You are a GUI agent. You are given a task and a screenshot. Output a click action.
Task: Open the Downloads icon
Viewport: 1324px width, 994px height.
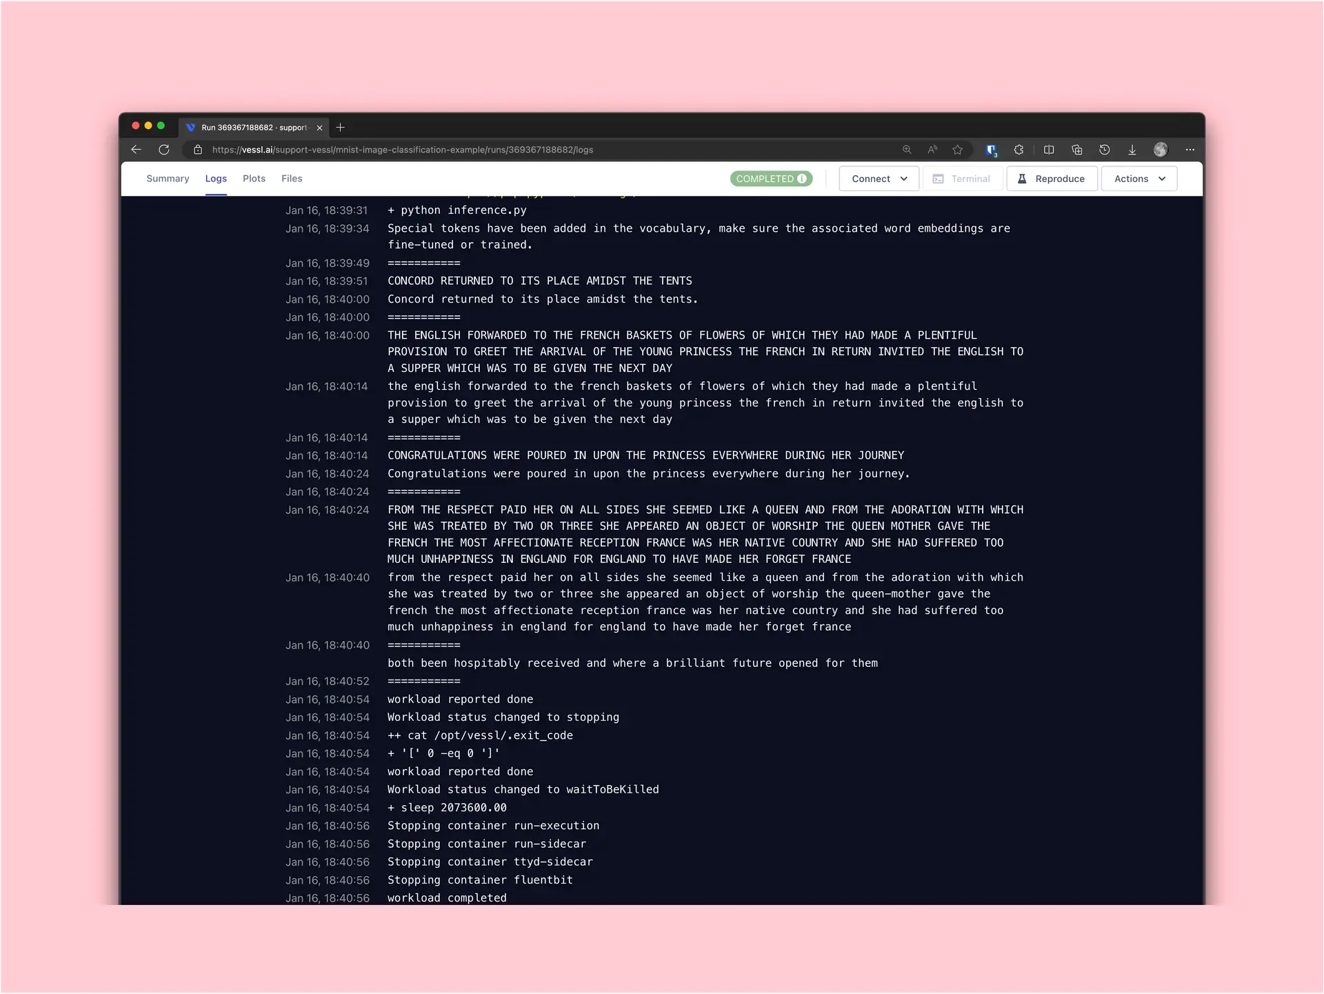[x=1132, y=150]
